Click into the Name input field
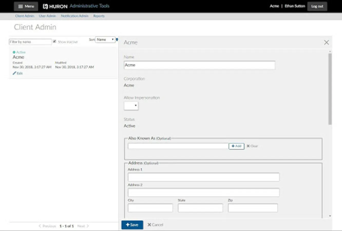The height and width of the screenshot is (231, 342). coord(199,65)
